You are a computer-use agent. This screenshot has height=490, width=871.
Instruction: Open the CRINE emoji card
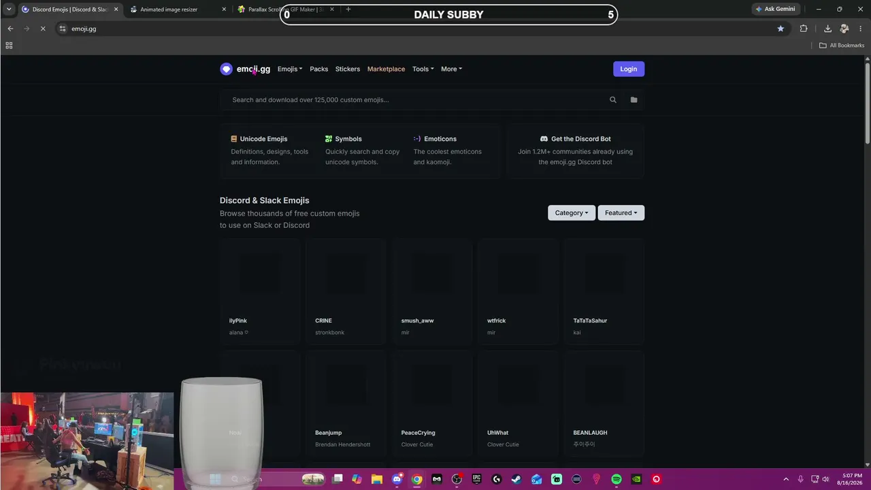pyautogui.click(x=346, y=291)
